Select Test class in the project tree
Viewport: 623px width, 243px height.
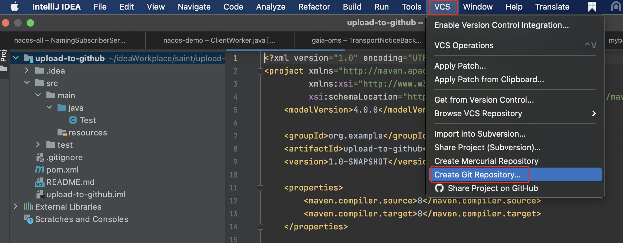[88, 120]
